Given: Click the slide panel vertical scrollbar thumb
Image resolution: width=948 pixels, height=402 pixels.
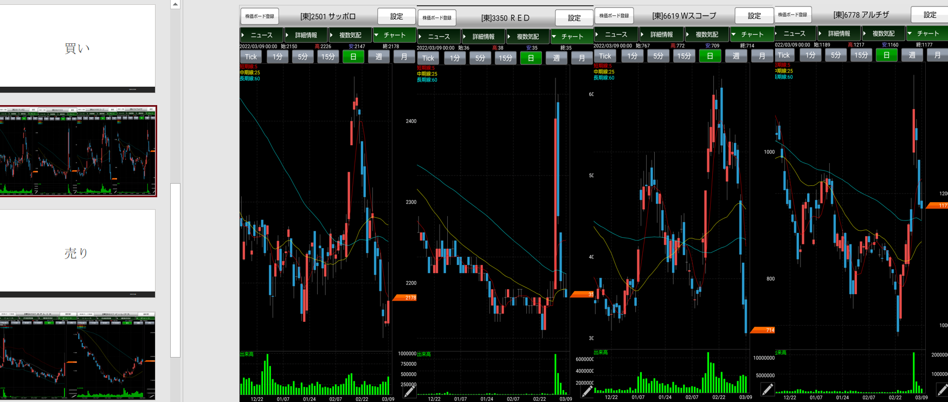Looking at the screenshot, I should pyautogui.click(x=175, y=270).
